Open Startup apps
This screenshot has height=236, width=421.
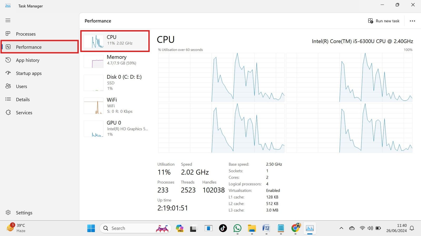coord(28,73)
